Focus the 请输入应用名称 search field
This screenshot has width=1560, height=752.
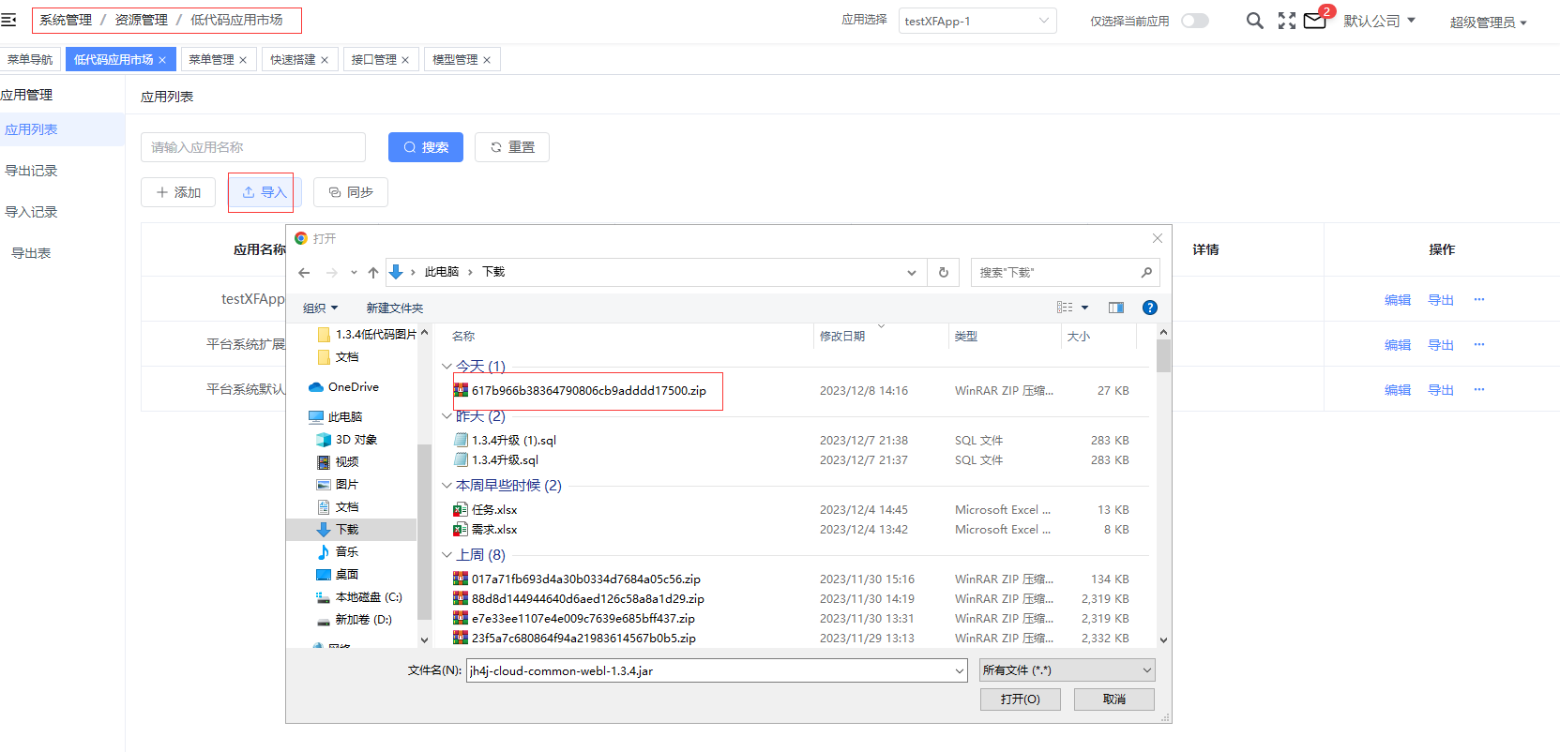253,147
